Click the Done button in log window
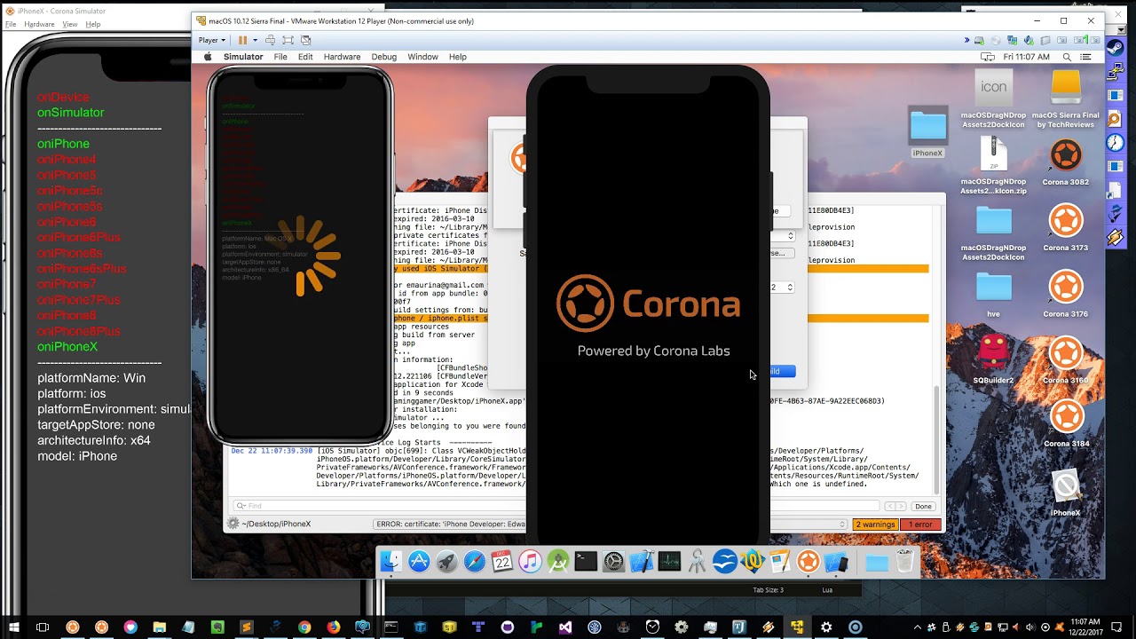This screenshot has height=639, width=1136. (x=924, y=506)
